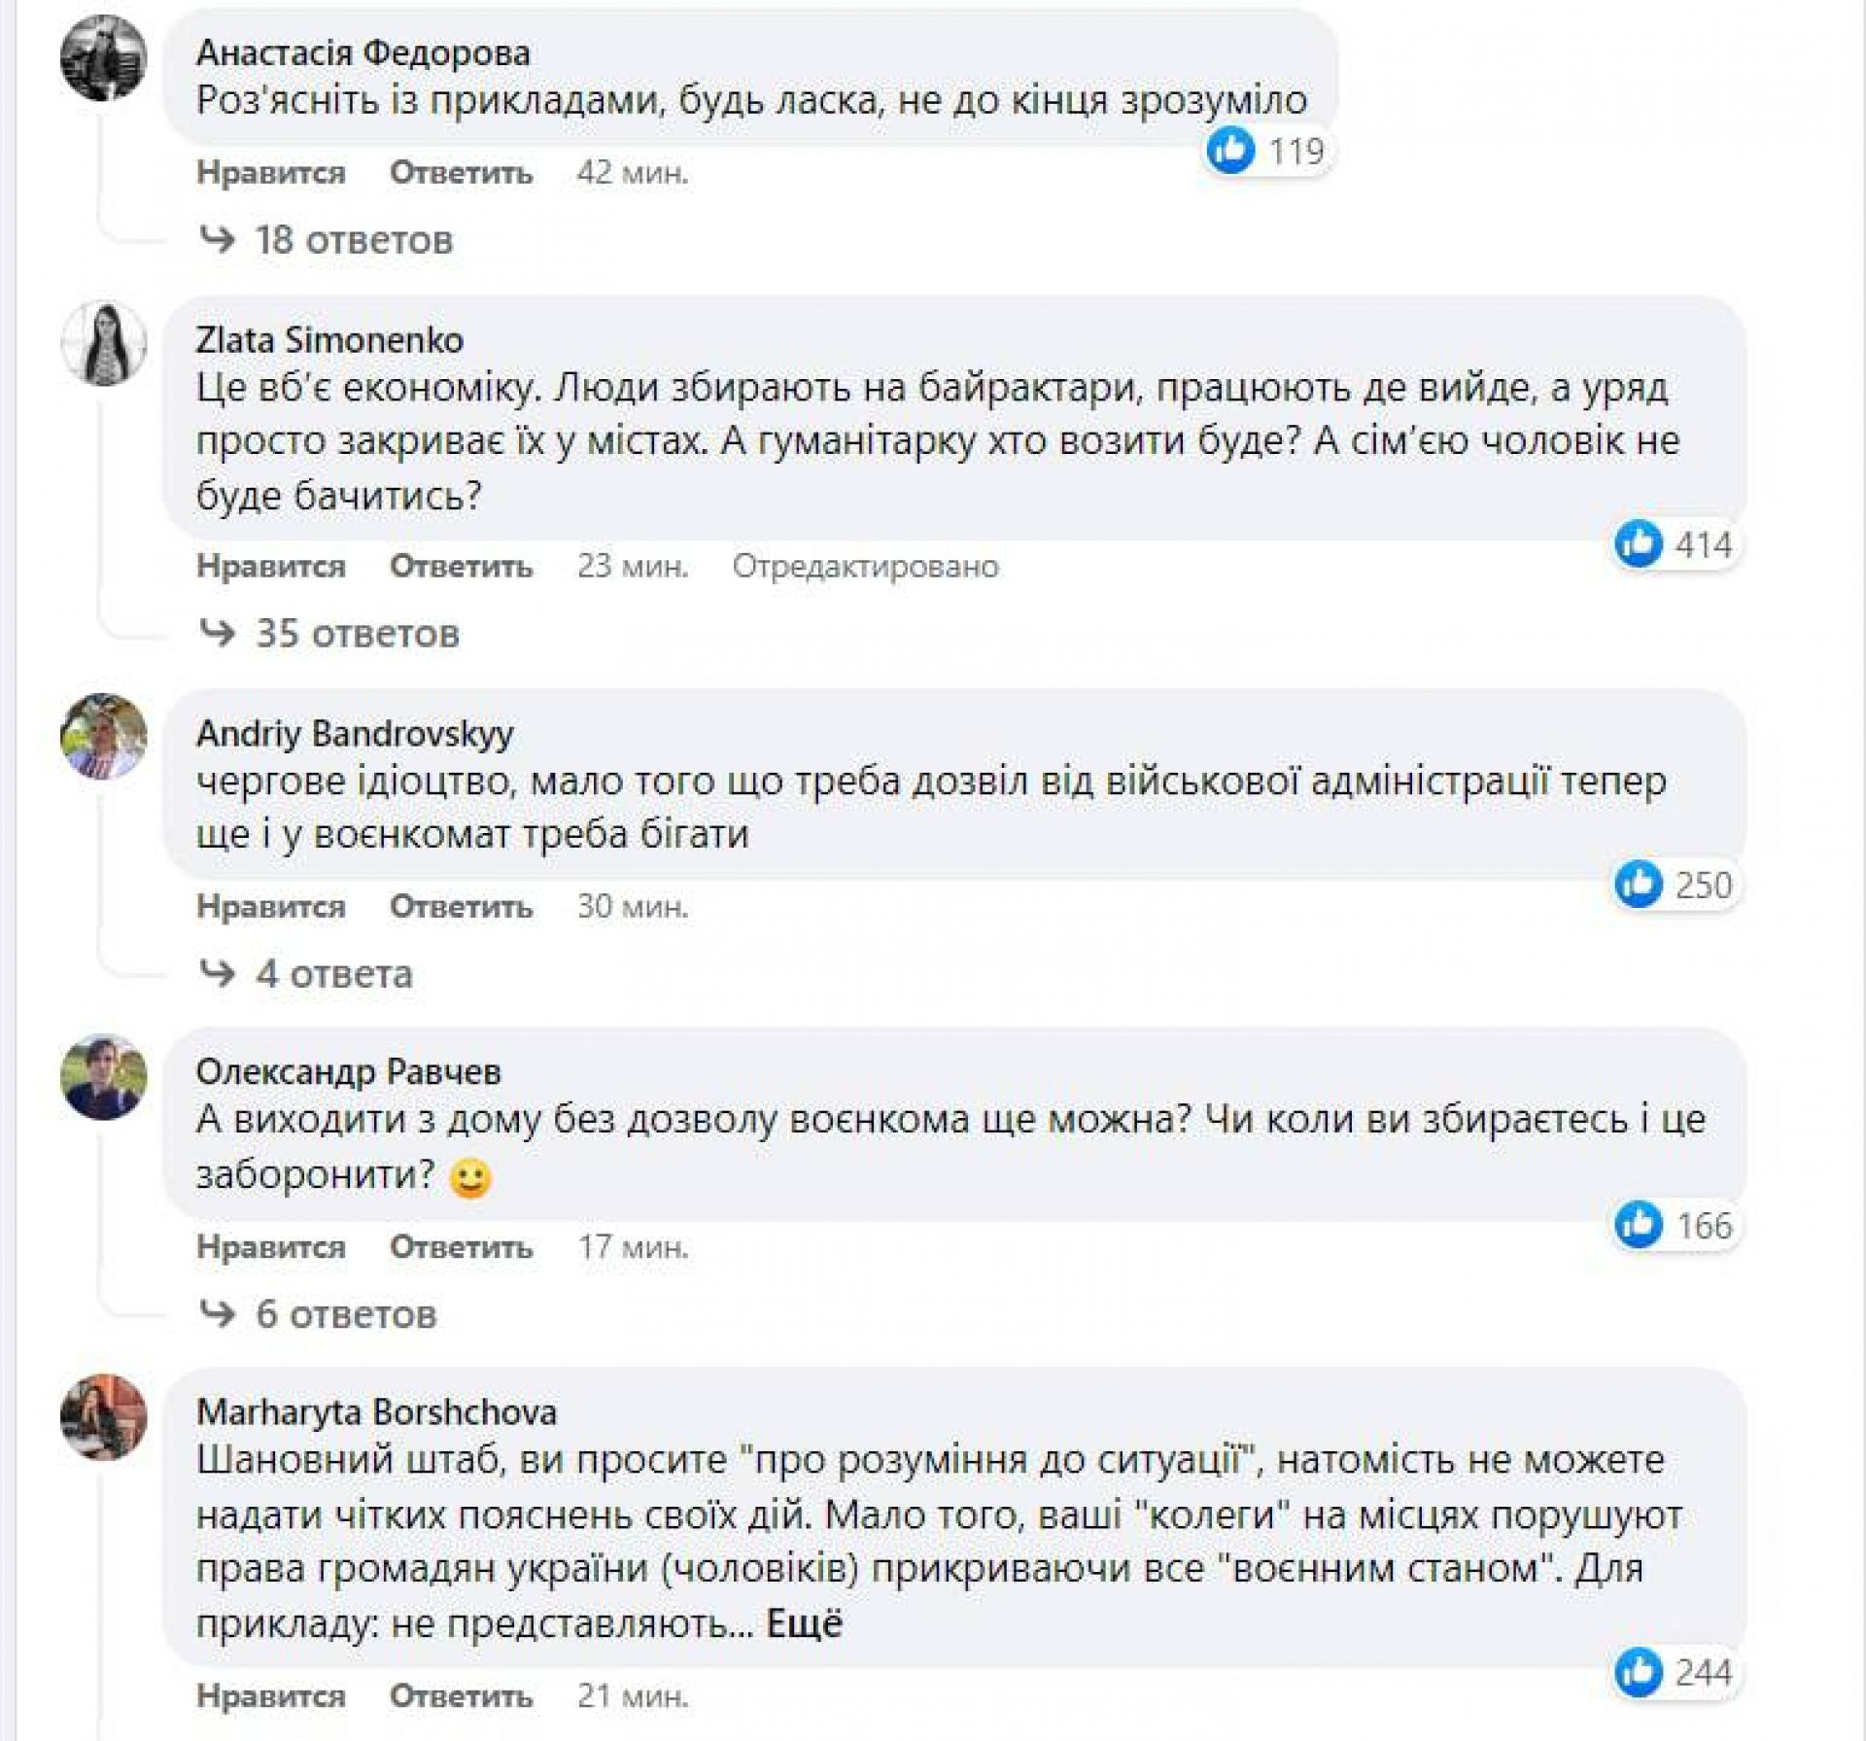Screen dimensions: 1866x1741
Task: Open Marharyta Borshchova's profile name
Action: click(x=376, y=1411)
